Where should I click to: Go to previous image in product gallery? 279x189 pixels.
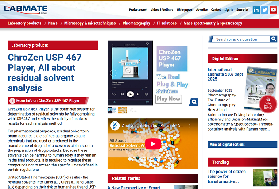tap(113, 73)
